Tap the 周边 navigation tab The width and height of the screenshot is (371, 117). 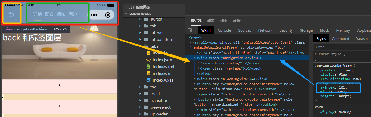click(x=73, y=14)
